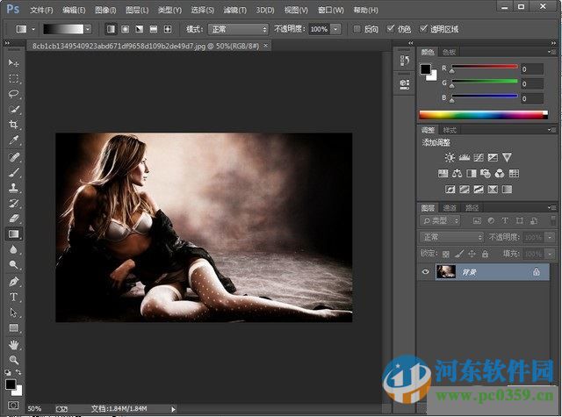Viewport: 562px width, 417px height.
Task: Uncheck the 仿色 (Dither) checkbox
Action: tap(392, 29)
